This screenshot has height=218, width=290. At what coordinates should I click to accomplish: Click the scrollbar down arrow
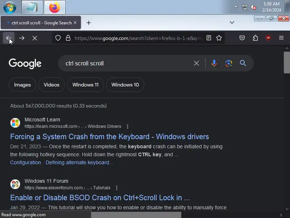pyautogui.click(x=287, y=209)
